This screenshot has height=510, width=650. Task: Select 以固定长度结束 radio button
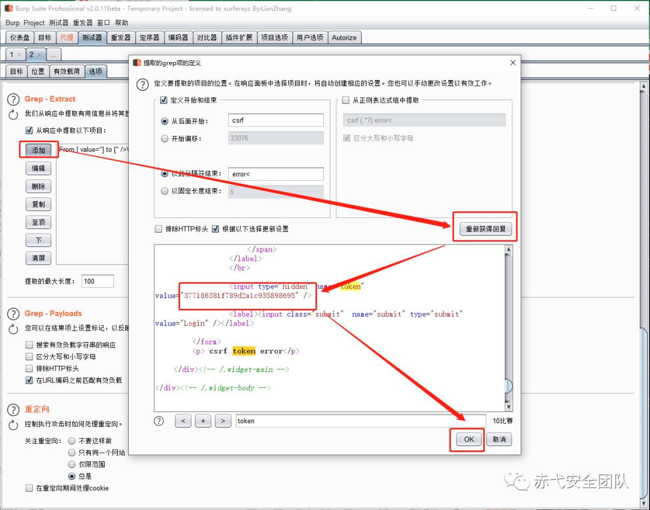point(164,191)
